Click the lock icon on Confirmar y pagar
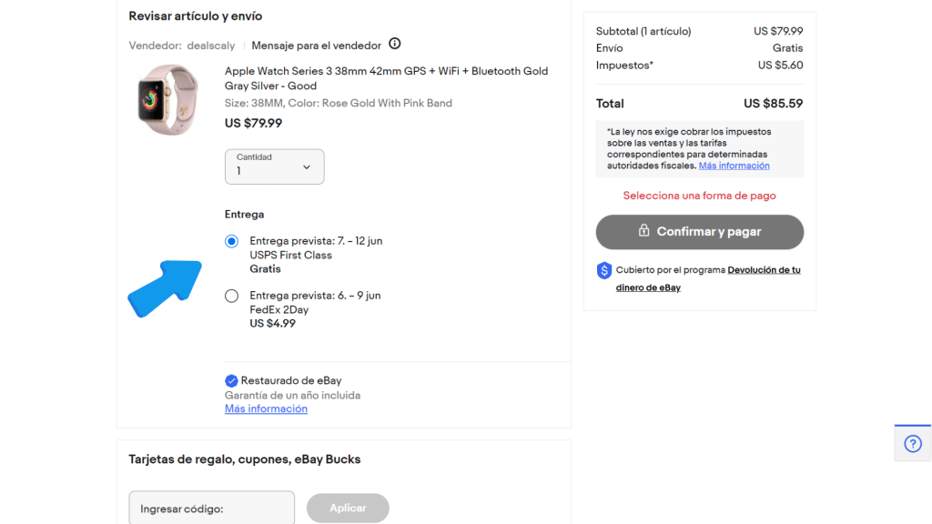Viewport: 932px width, 524px height. 643,230
